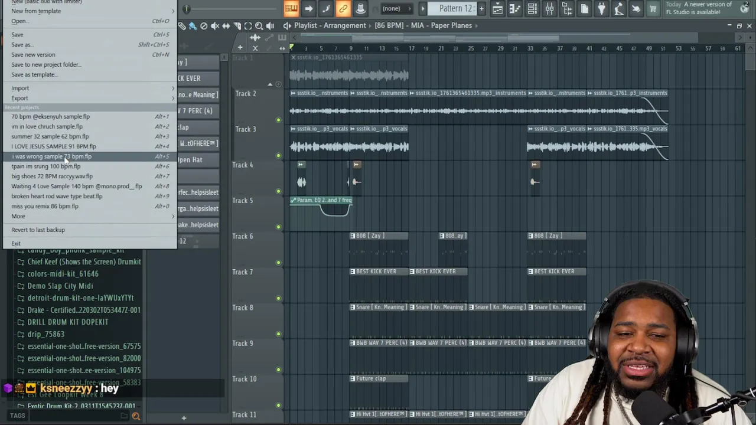The height and width of the screenshot is (425, 756).
Task: Click the Save as template... entry
Action: [89, 75]
